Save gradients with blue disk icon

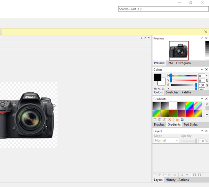[182, 120]
